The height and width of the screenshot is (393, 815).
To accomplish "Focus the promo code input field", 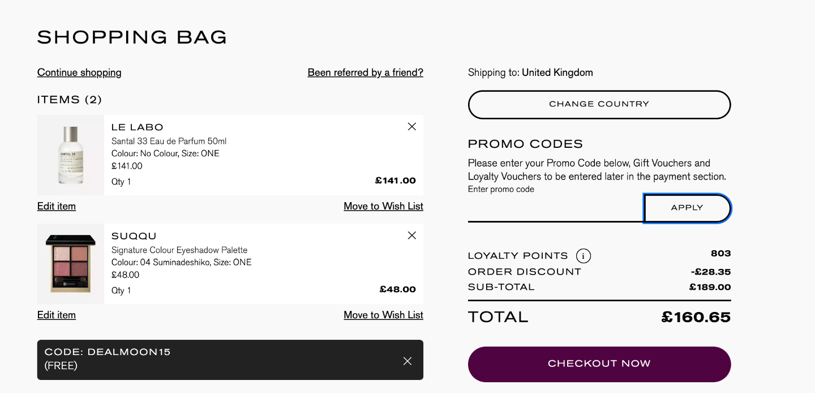I will point(556,208).
